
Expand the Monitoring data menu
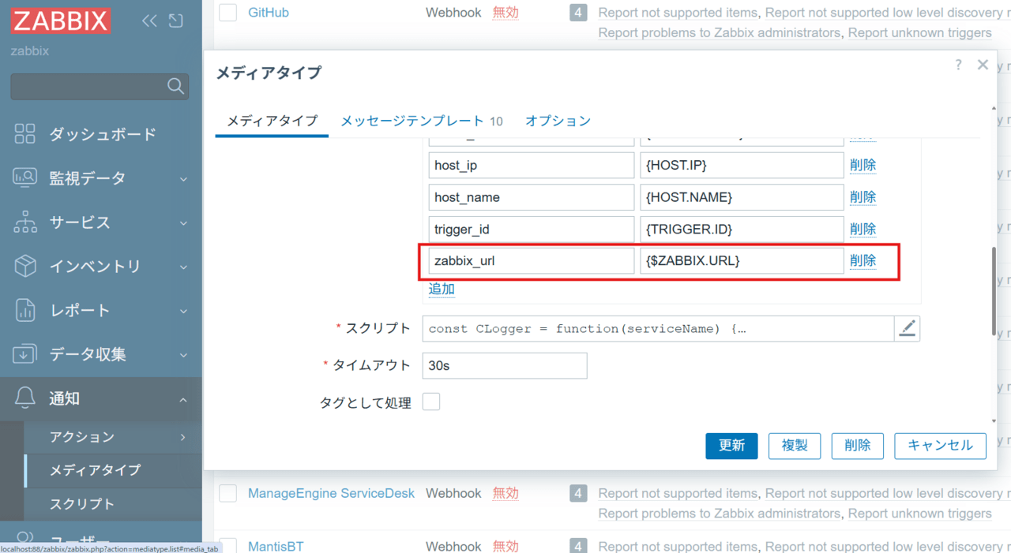[100, 178]
